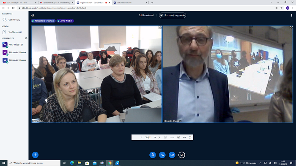Go forward in browser
Image resolution: width=296 pixels, height=166 pixels.
tap(8, 8)
